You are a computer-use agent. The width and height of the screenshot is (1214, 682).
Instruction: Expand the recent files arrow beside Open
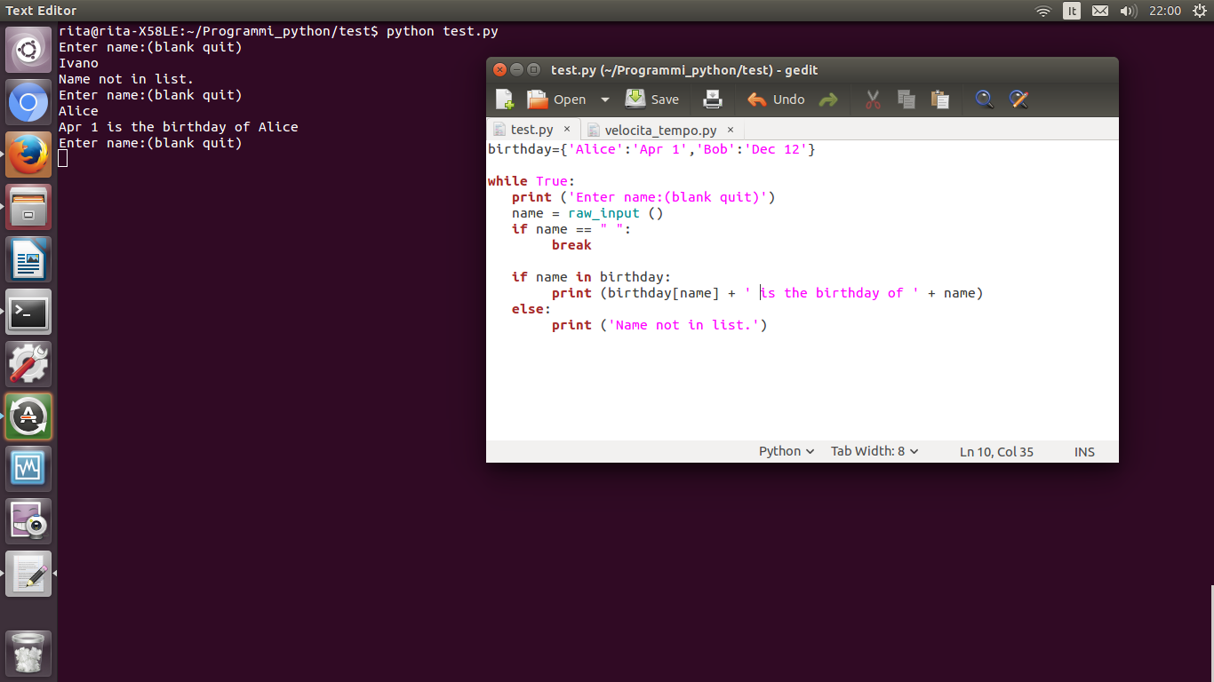[x=605, y=99]
